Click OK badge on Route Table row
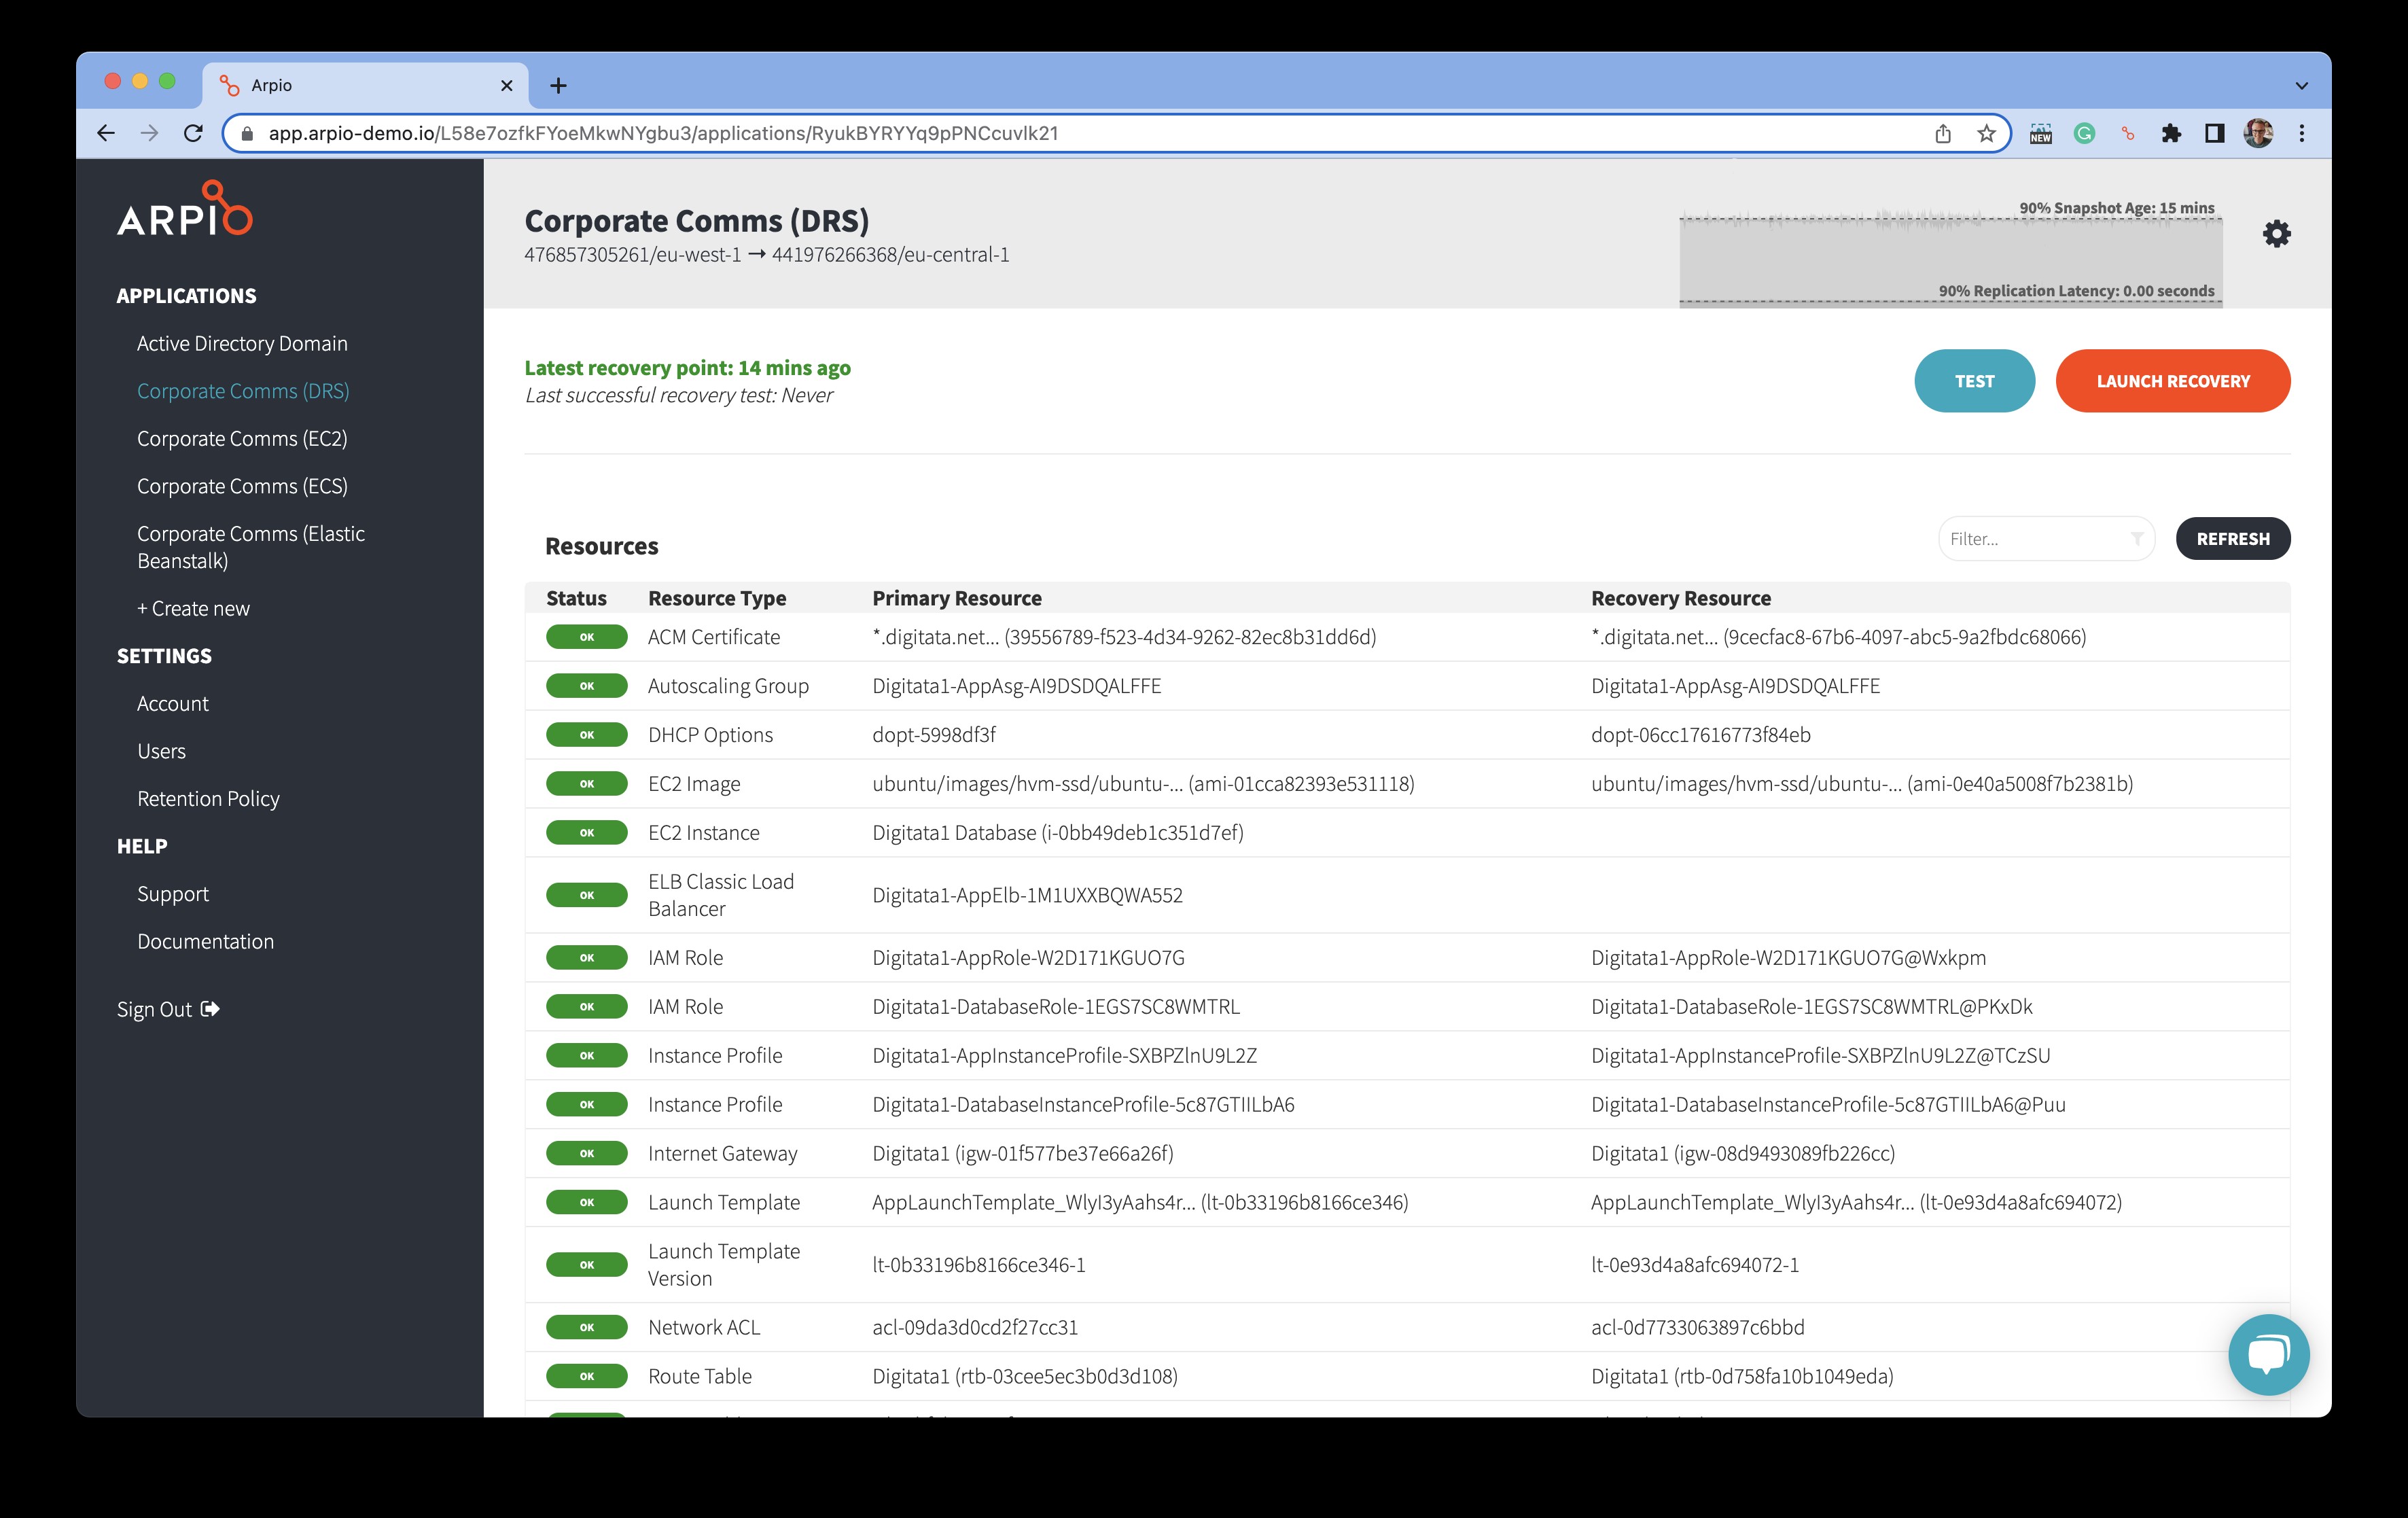This screenshot has height=1518, width=2408. (587, 1376)
